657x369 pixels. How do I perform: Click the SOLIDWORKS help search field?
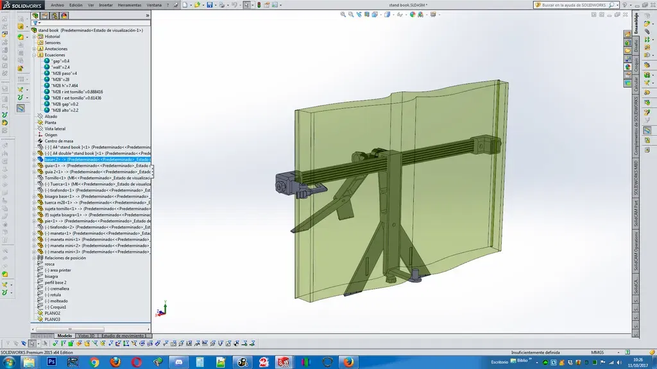574,5
